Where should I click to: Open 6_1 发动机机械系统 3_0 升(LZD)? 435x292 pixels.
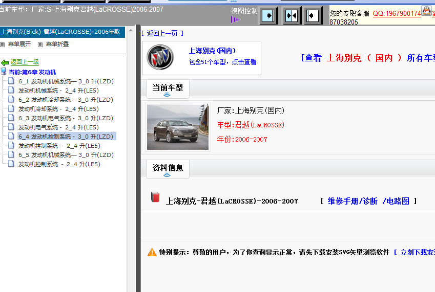pos(66,81)
